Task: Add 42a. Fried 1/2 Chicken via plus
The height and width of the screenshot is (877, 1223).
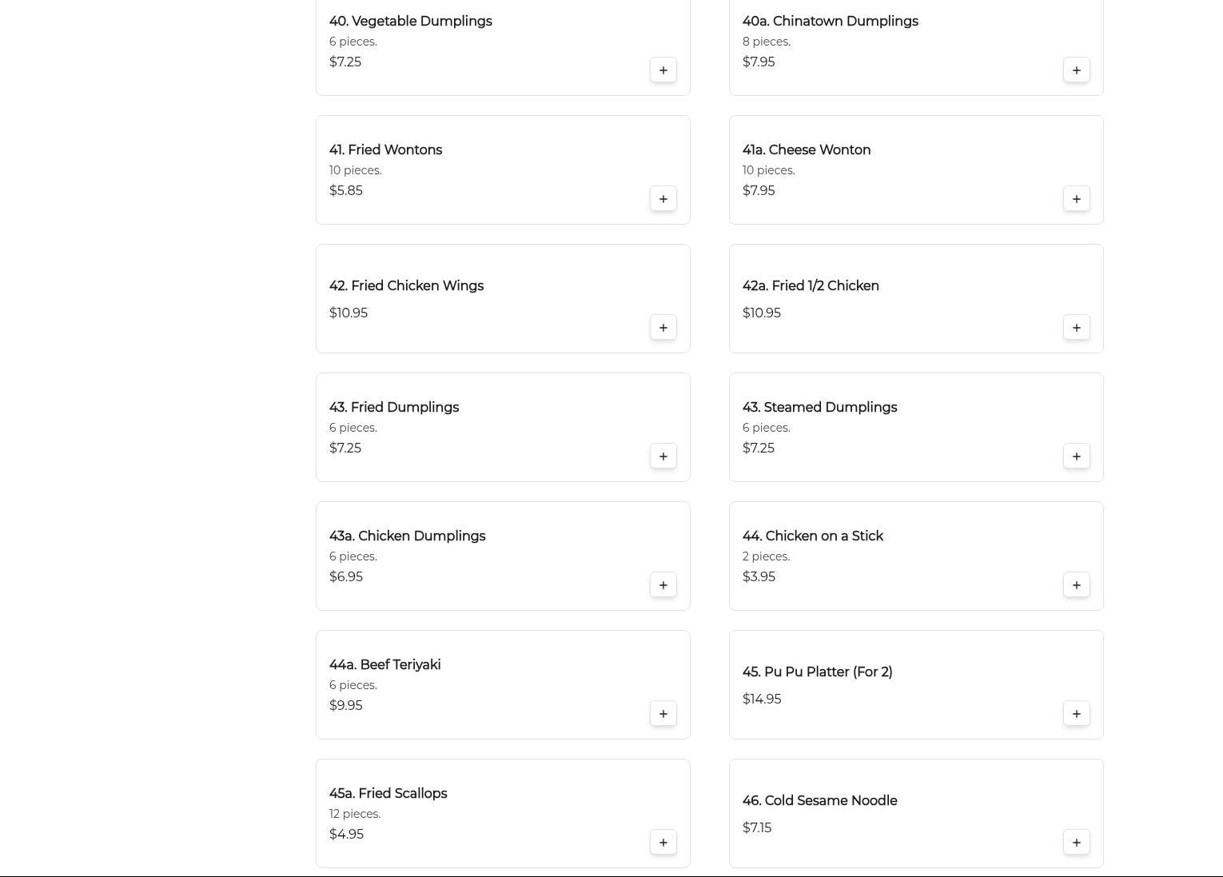Action: pos(1077,328)
